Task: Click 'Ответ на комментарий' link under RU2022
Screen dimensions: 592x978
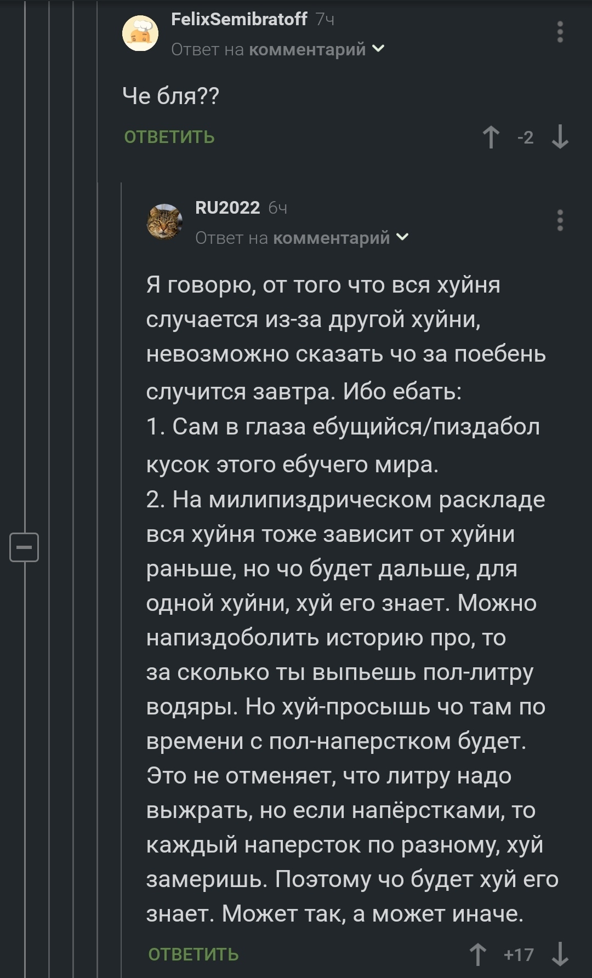Action: (292, 238)
